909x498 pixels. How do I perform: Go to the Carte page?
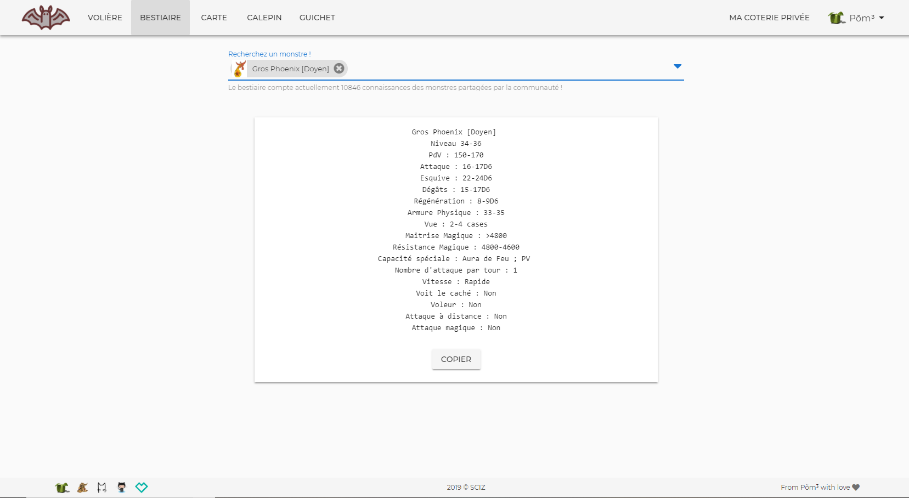(x=214, y=18)
